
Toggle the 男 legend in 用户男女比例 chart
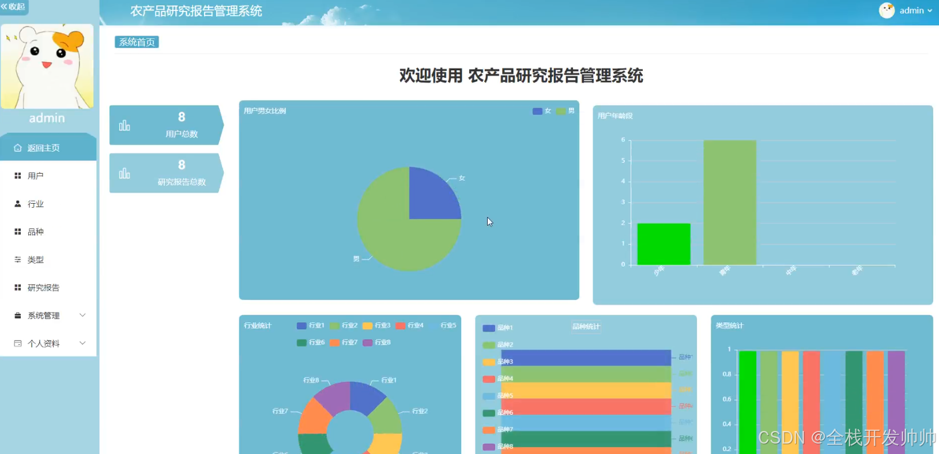565,111
